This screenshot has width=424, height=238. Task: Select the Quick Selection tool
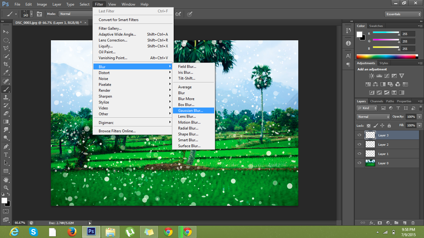tap(6, 56)
